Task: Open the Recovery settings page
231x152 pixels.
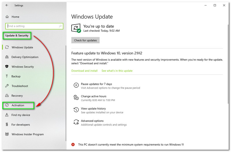Action: click(x=17, y=96)
